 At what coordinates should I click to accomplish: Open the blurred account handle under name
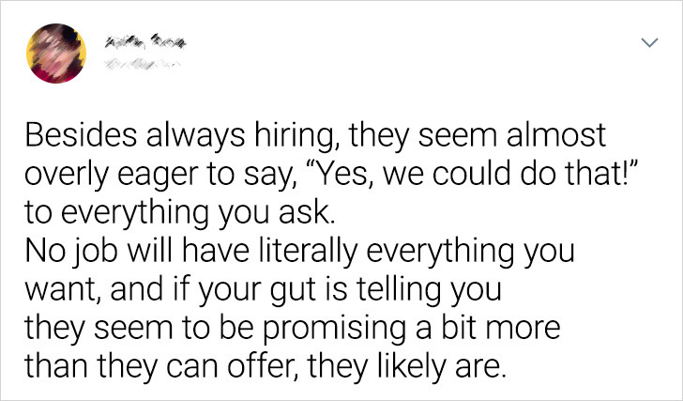[x=142, y=66]
